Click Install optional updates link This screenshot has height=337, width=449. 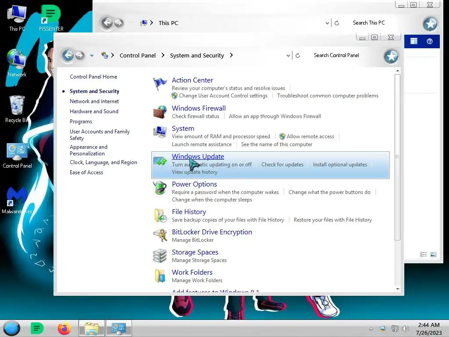[x=340, y=165]
